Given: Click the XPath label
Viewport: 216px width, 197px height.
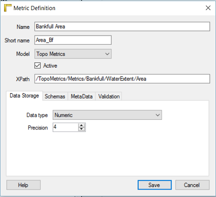Looking at the screenshot, I should 23,79.
